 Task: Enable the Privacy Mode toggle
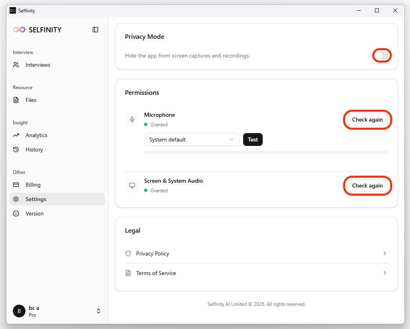(x=382, y=56)
